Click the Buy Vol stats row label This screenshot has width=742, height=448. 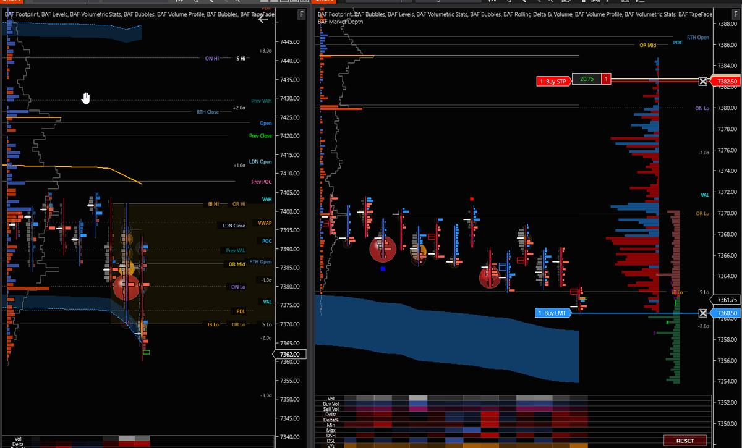click(x=330, y=404)
